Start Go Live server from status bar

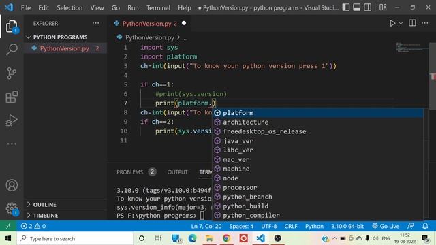click(x=386, y=226)
